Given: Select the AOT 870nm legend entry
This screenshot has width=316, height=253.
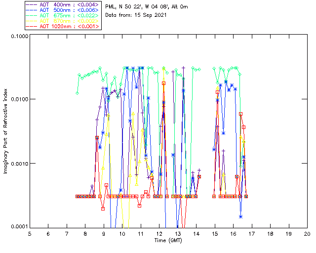Looking at the screenshot, I should click(x=63, y=21).
